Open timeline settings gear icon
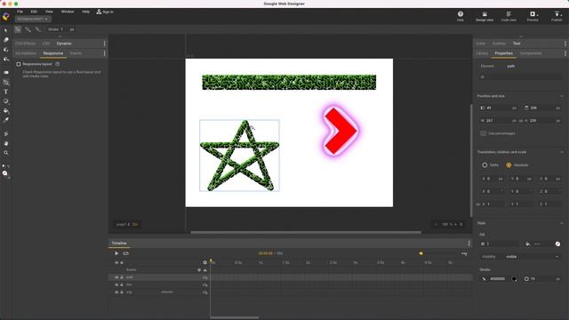This screenshot has height=320, width=569. pyautogui.click(x=205, y=262)
